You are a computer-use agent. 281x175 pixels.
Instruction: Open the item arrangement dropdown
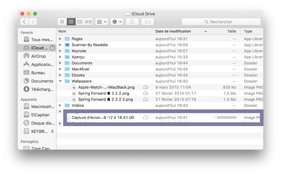pos(102,22)
